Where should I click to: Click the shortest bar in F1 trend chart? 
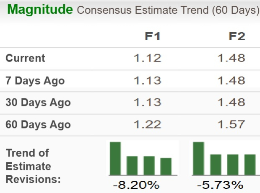(x=166, y=166)
